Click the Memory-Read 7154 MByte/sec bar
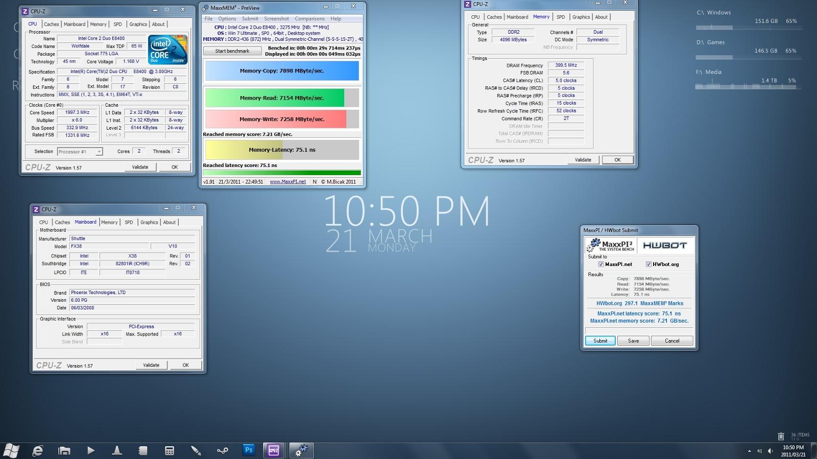817x459 pixels. (282, 98)
